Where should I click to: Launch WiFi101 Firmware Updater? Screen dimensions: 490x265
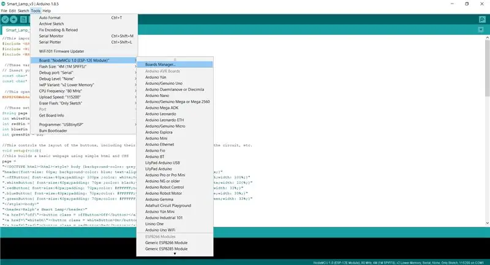coord(84,51)
